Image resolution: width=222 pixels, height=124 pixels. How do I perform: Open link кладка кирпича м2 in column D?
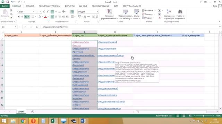[107, 42]
